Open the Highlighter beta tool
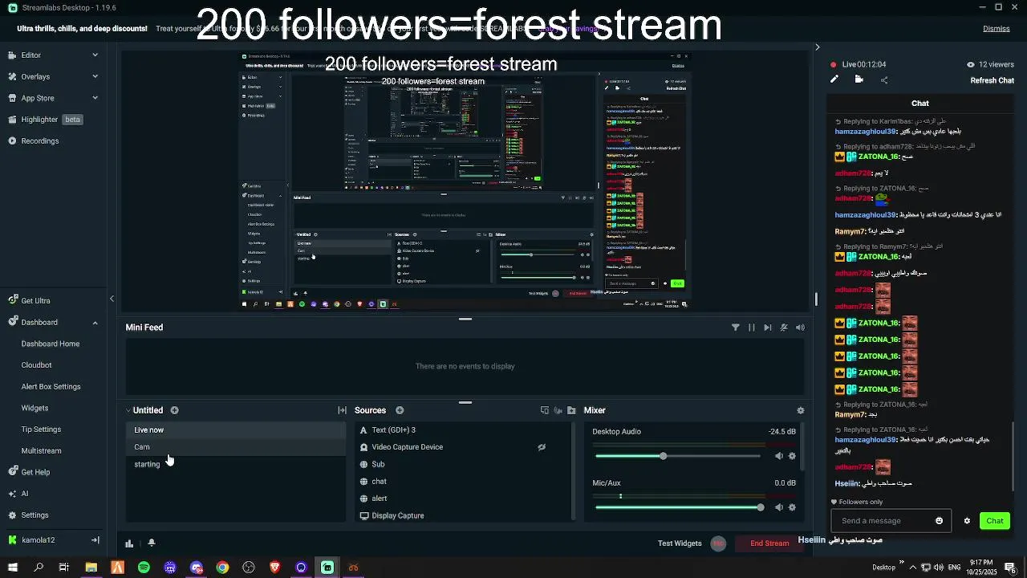Image resolution: width=1027 pixels, height=578 pixels. (45, 120)
